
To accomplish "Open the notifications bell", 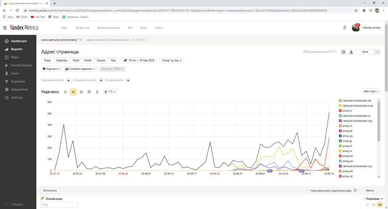I will pyautogui.click(x=345, y=28).
